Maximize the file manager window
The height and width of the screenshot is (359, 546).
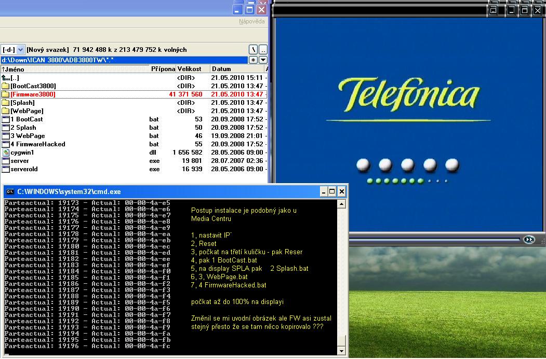pos(249,10)
